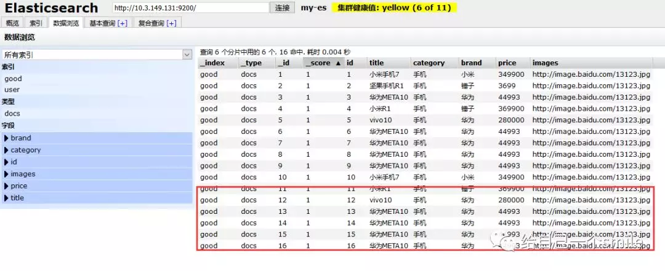
Task: Select the docs type in sidebar
Action: click(x=12, y=114)
